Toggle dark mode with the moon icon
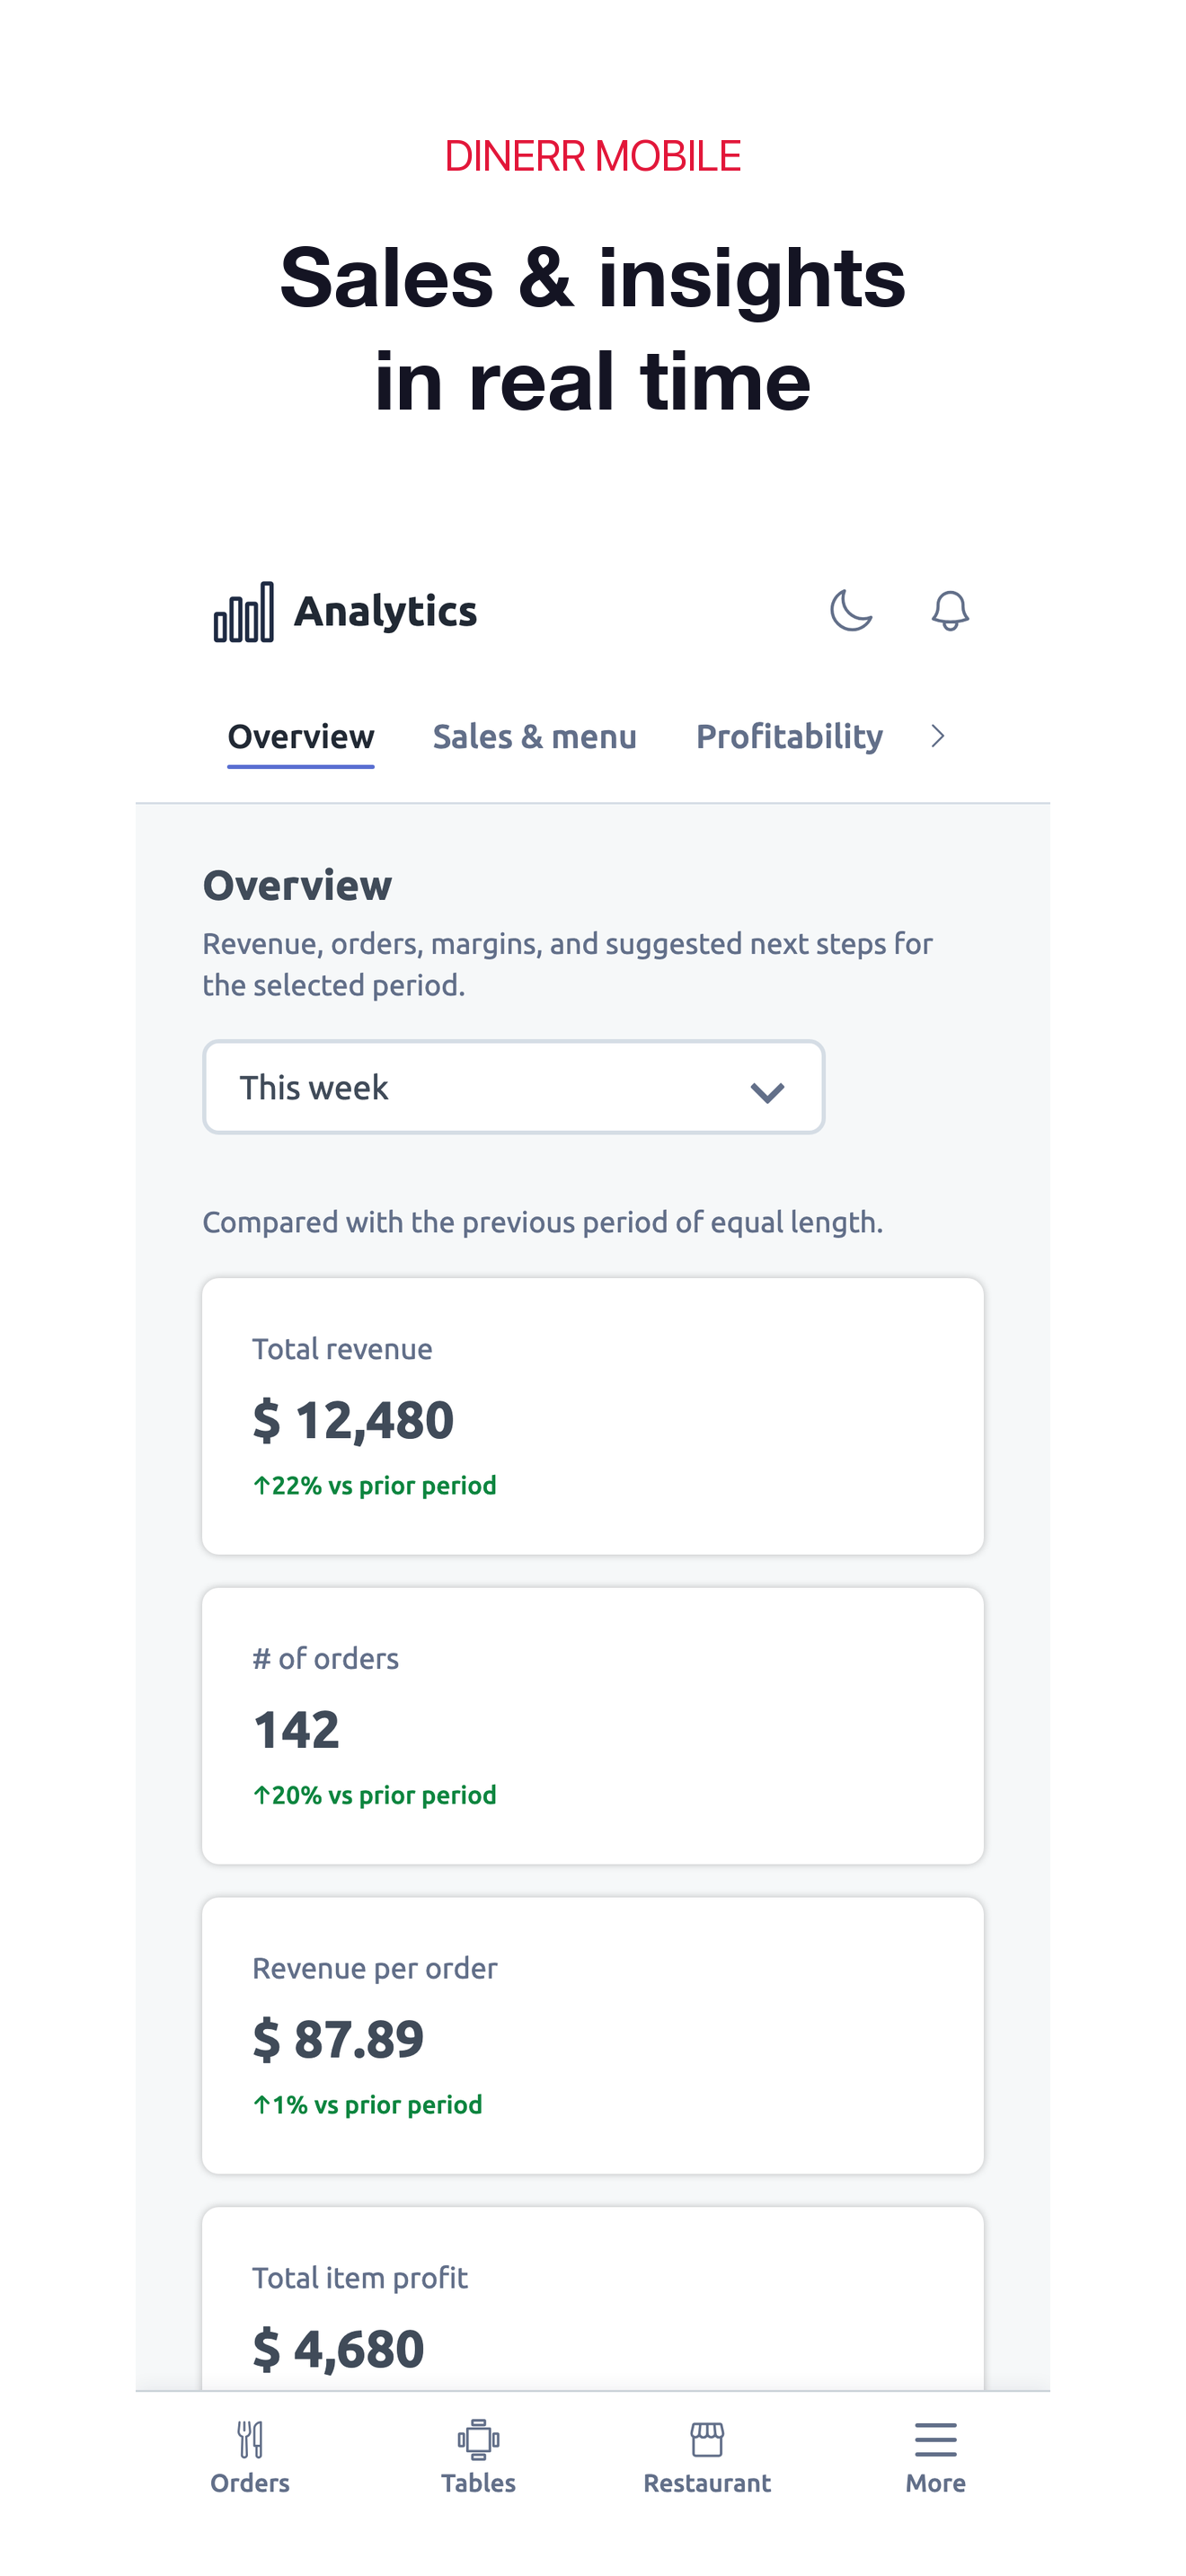 [x=851, y=610]
